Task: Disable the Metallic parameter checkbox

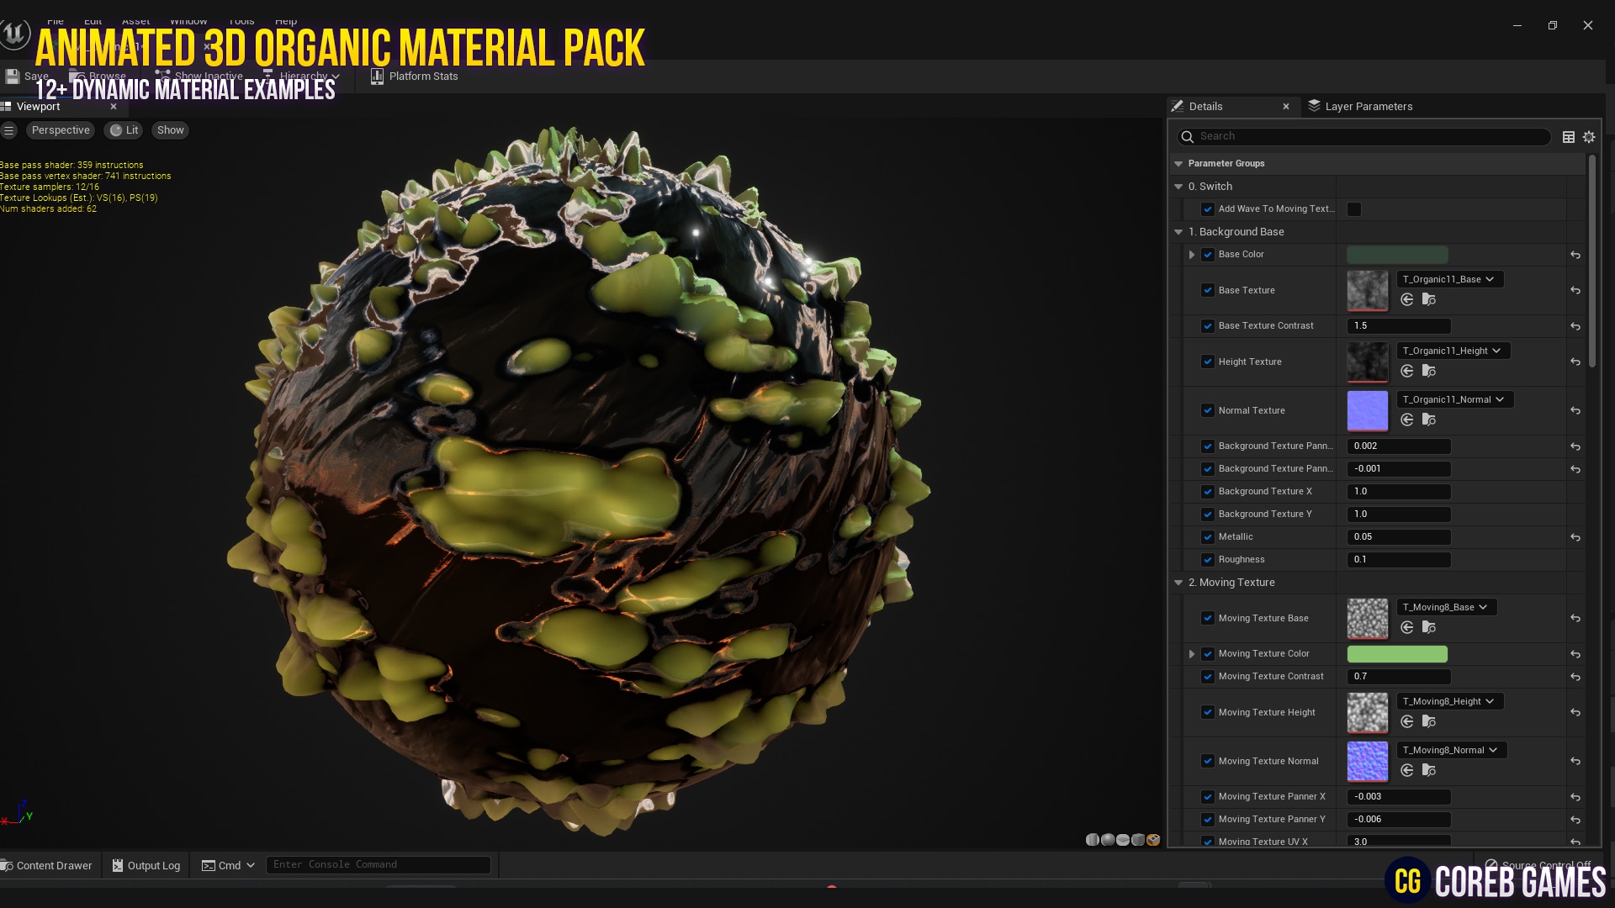Action: click(1209, 536)
